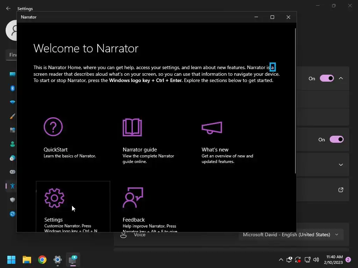The image size is (358, 268).
Task: Click the QuickStart title link
Action: pos(56,150)
